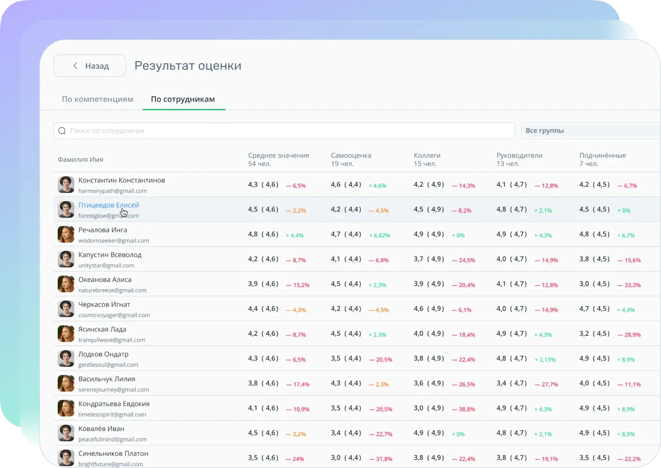Click Синельников Платон's — 24% average change
The height and width of the screenshot is (468, 661).
click(295, 459)
